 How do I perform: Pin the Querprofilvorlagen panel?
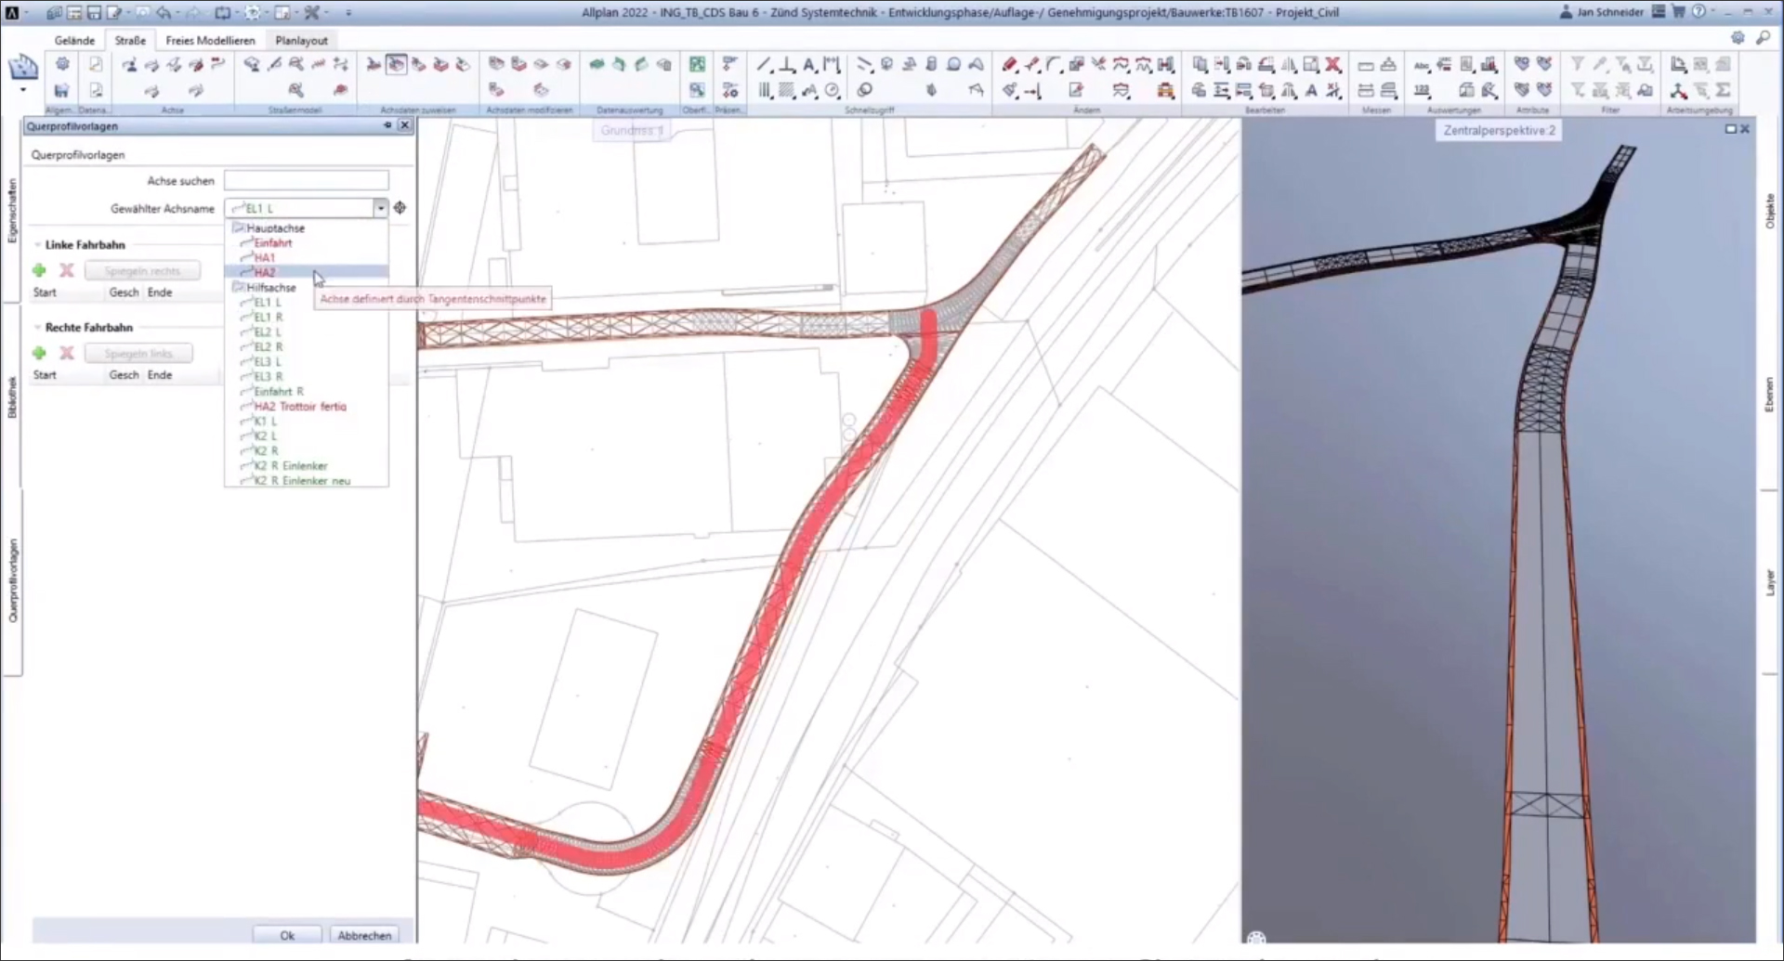[x=387, y=125]
